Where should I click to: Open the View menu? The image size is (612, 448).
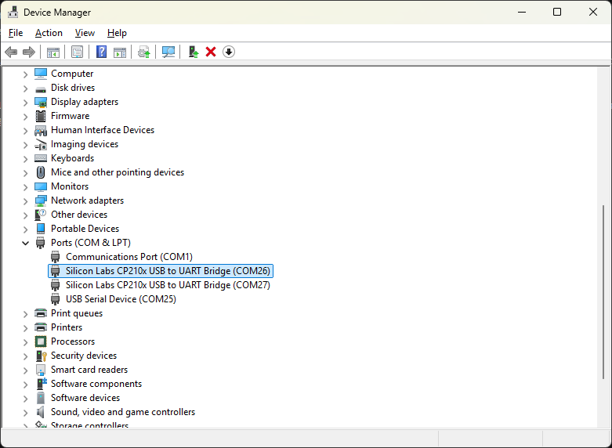click(85, 33)
